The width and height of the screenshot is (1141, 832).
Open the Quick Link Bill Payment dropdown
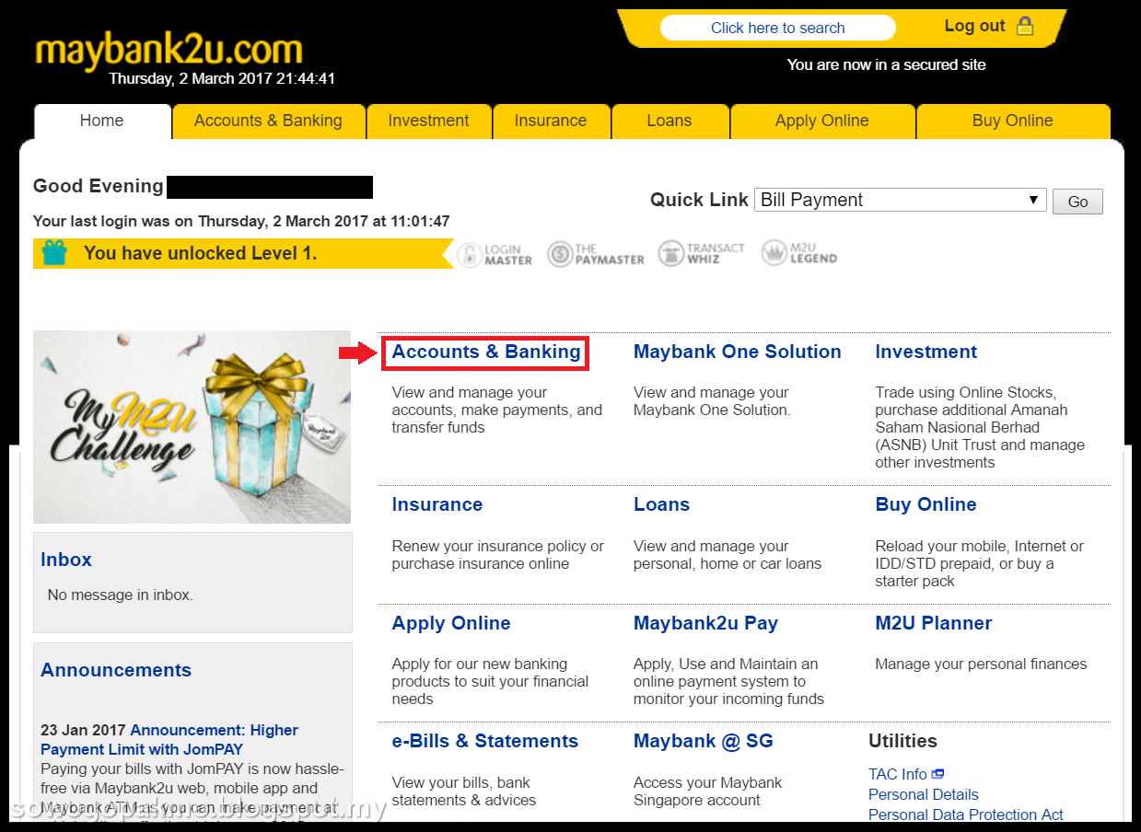[900, 200]
